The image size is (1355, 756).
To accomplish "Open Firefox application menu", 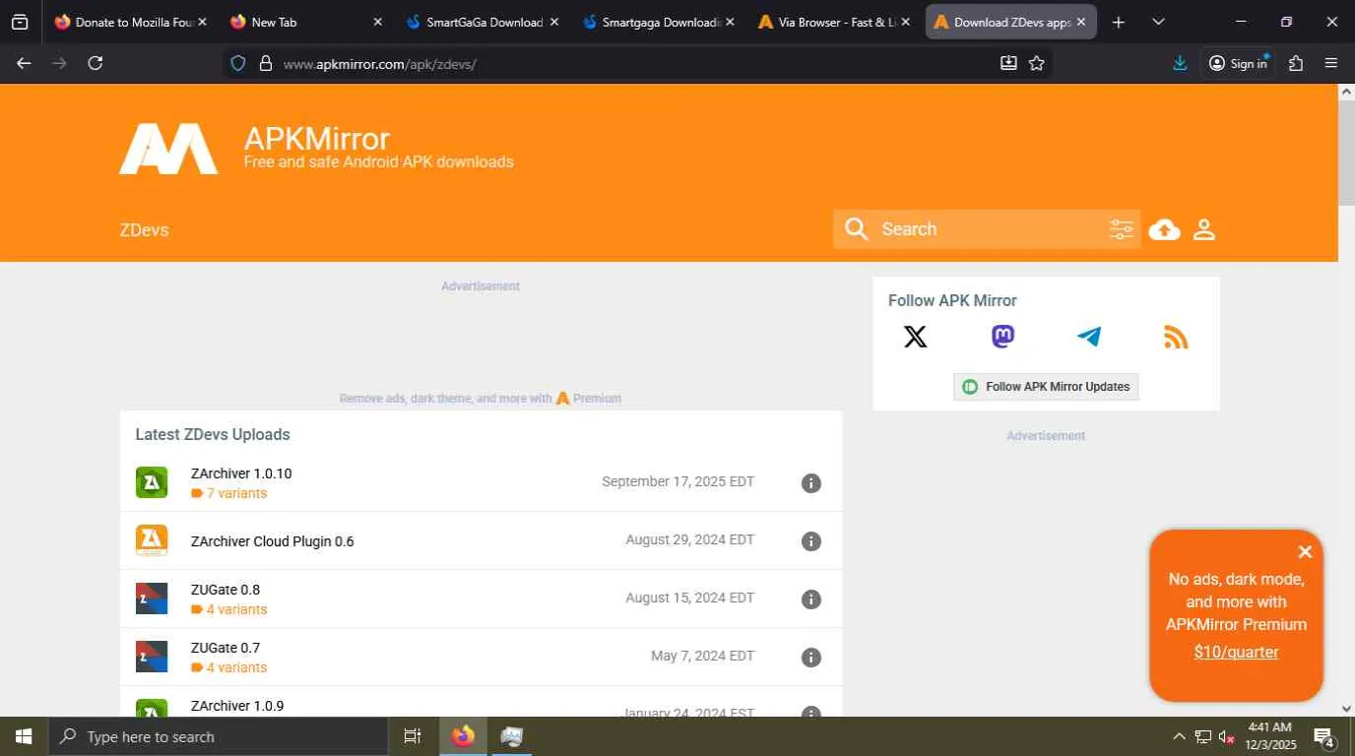I will pos(1331,63).
